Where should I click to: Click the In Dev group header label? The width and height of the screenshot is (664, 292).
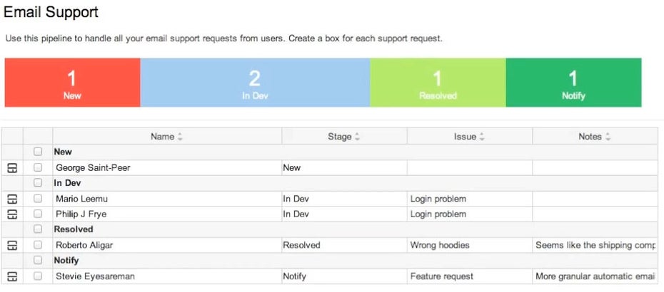point(67,183)
